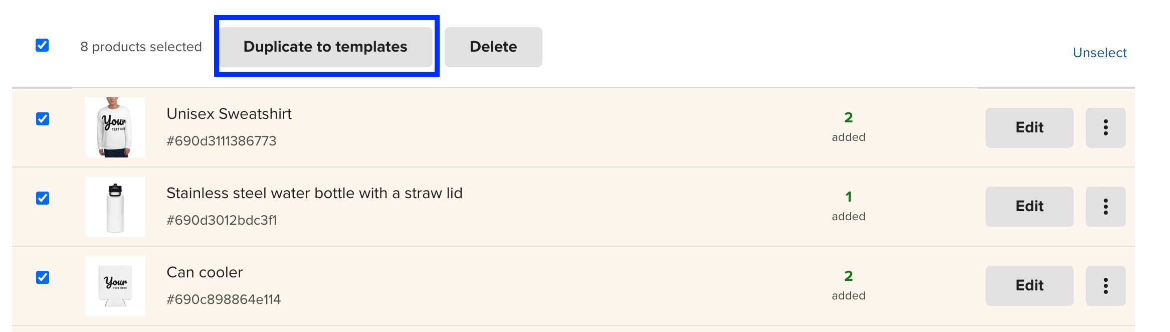Open the Unisex Sweatshirt thumbnail image
The image size is (1170, 332).
pyautogui.click(x=115, y=127)
